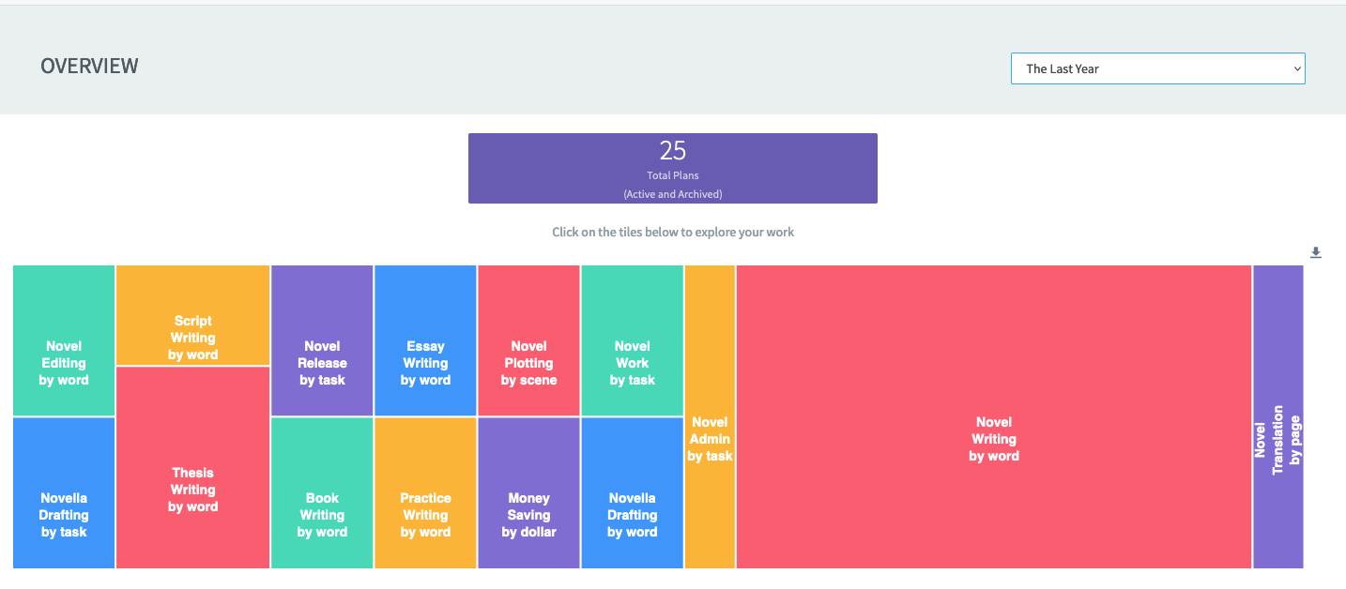
Task: Select the Practice Writing by word tile
Action: pos(425,514)
